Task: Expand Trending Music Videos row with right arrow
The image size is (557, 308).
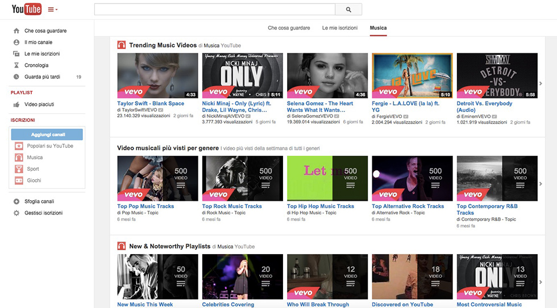Action: [x=541, y=83]
